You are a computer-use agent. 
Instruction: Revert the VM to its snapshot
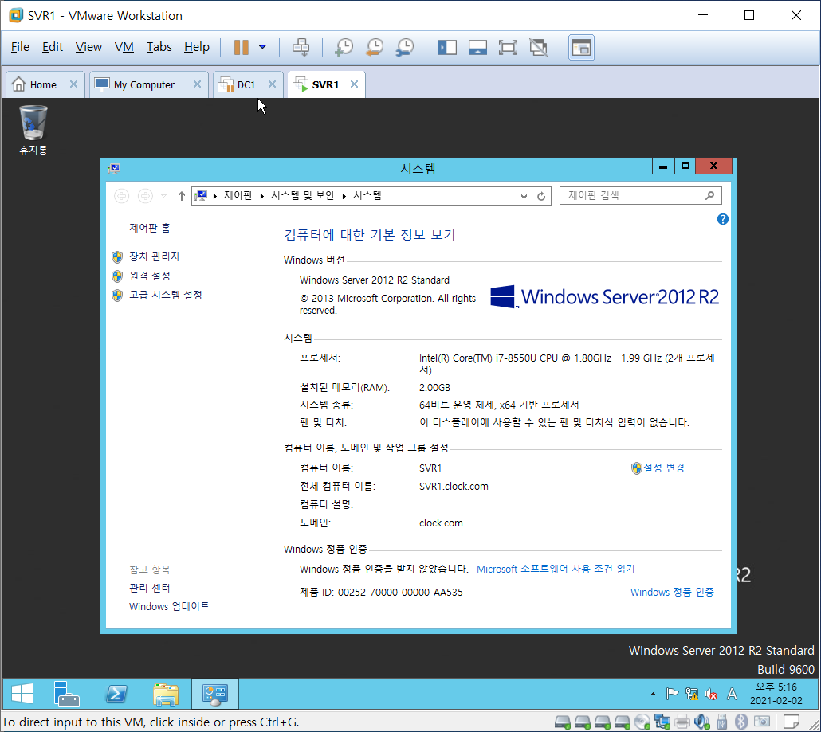coord(375,47)
